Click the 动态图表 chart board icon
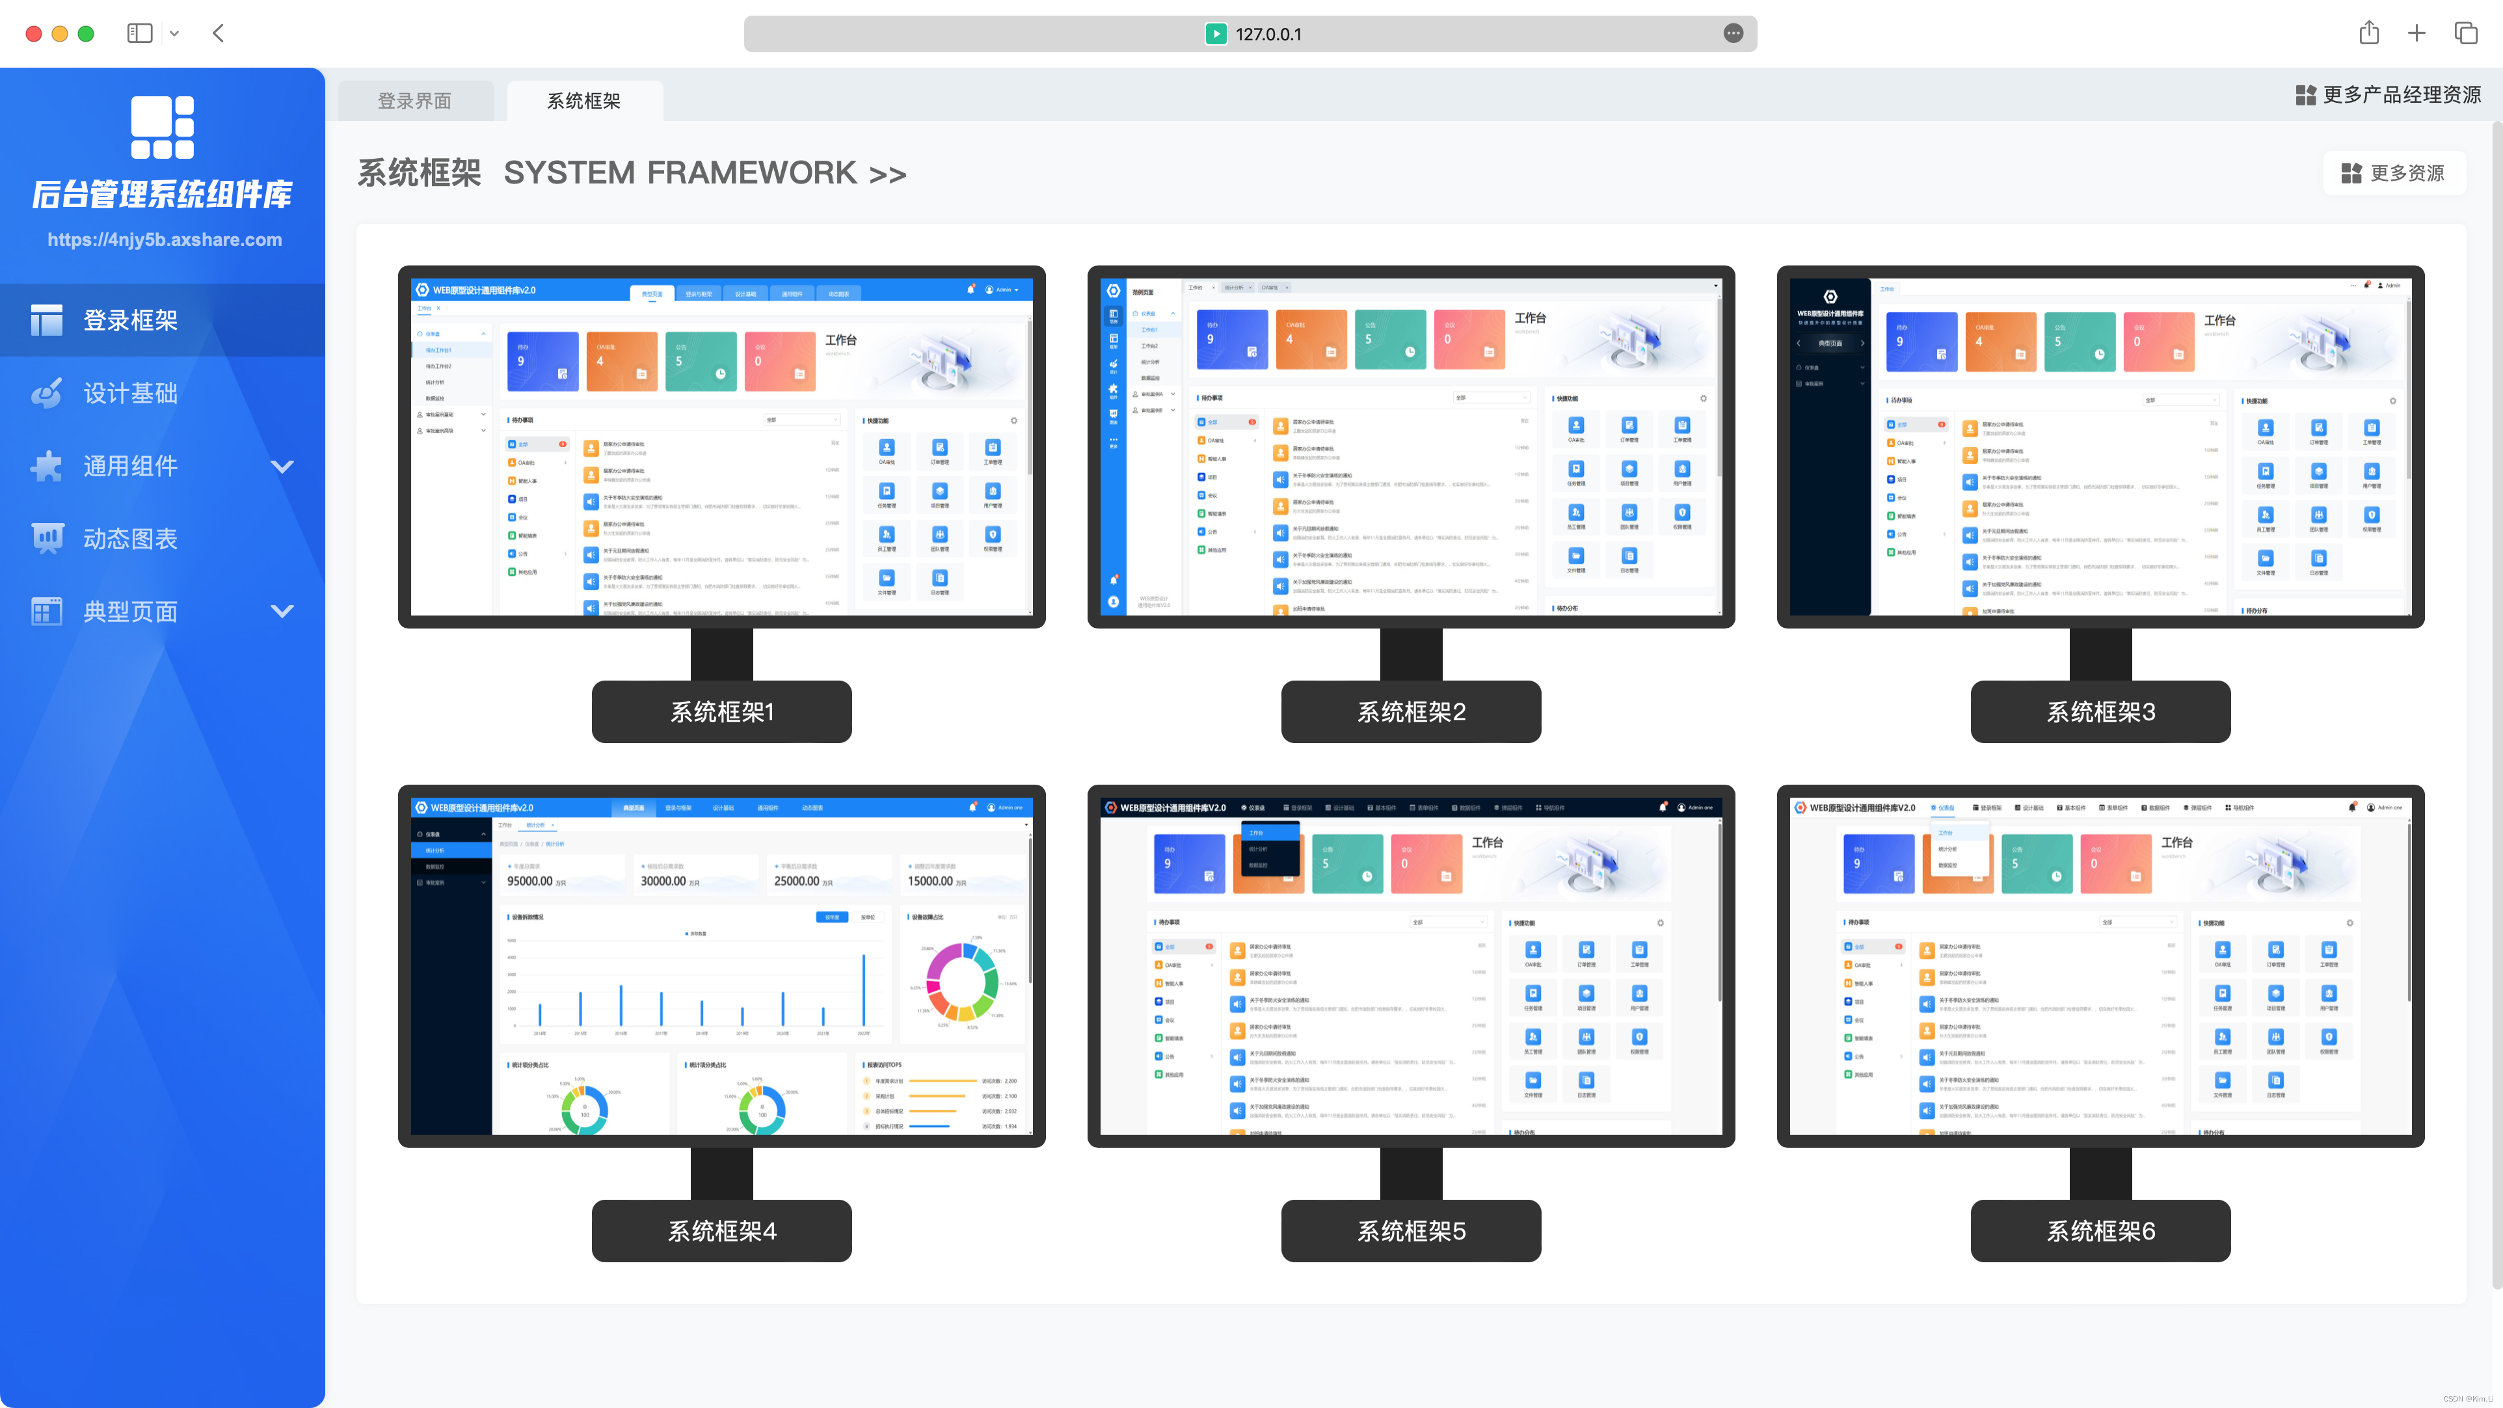The height and width of the screenshot is (1408, 2503). (47, 538)
